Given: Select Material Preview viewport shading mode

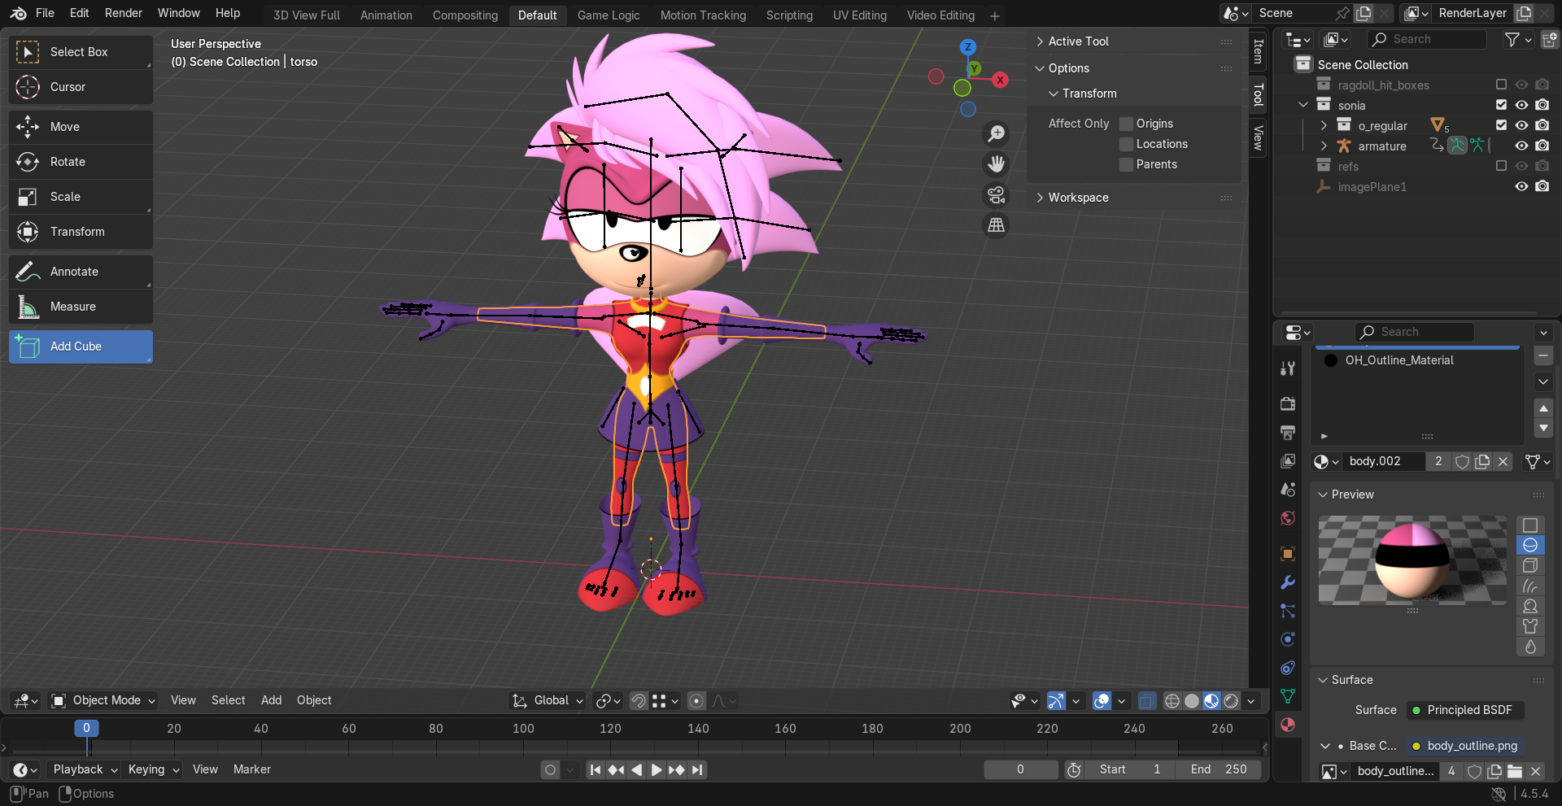Looking at the screenshot, I should (x=1211, y=701).
